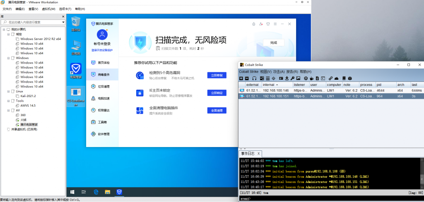Click the This PC desktop icon
424x202 pixels.
coord(76,48)
